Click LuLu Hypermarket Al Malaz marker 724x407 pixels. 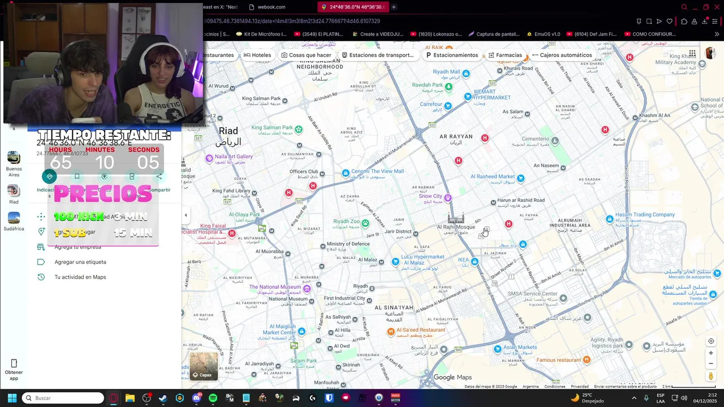[395, 261]
